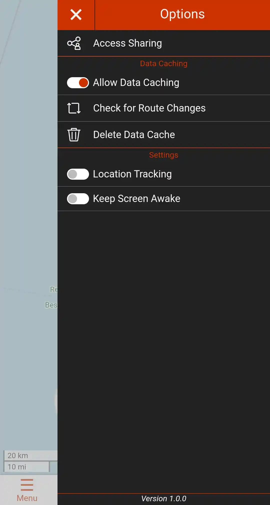Click the Settings section header
The image size is (270, 505).
tap(163, 155)
